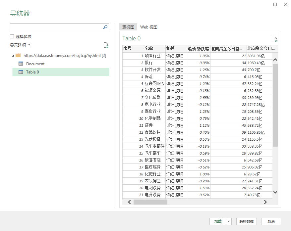Click the refresh icon next to 显示选项
Viewport: 291px width, 231px height.
pos(106,45)
